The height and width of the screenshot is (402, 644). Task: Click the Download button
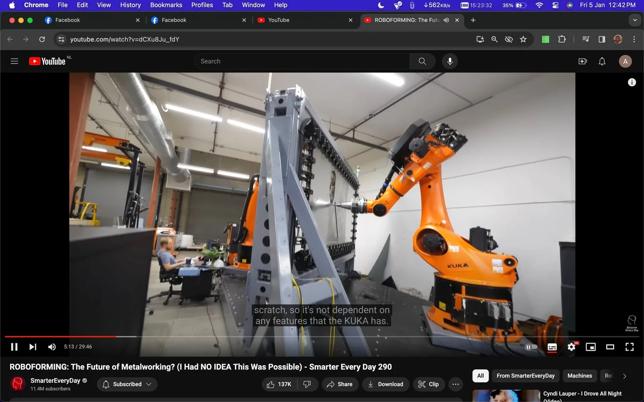point(385,384)
